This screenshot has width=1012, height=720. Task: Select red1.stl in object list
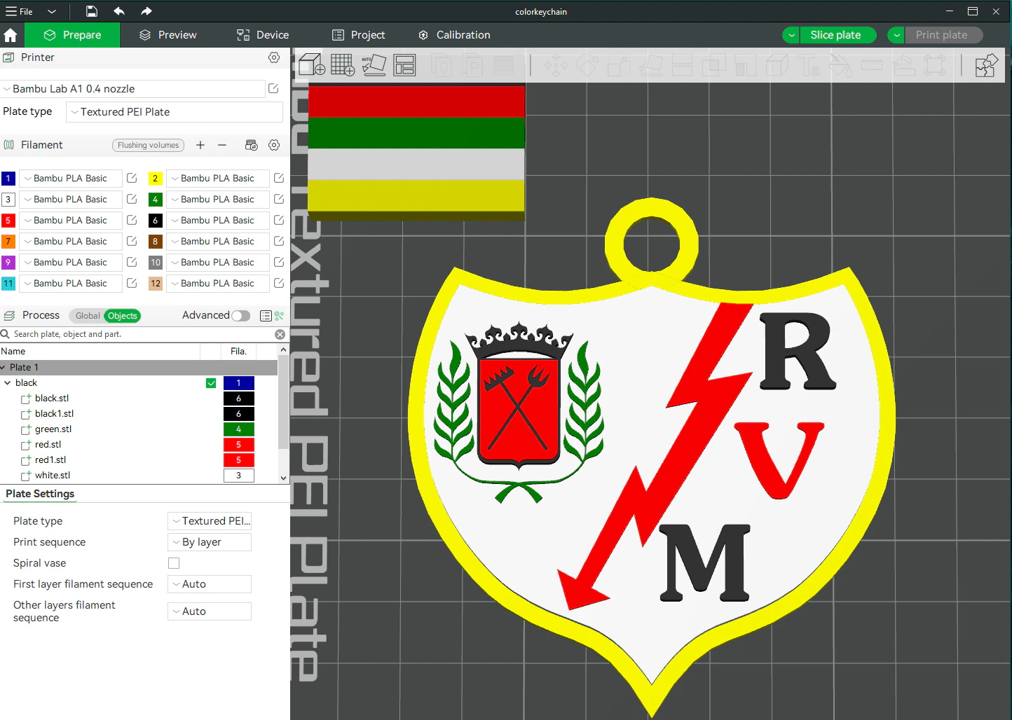click(x=50, y=460)
